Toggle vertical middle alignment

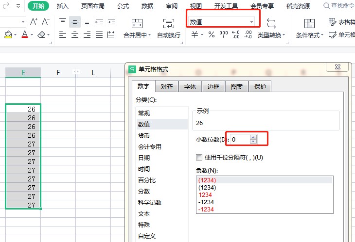coord(75,22)
